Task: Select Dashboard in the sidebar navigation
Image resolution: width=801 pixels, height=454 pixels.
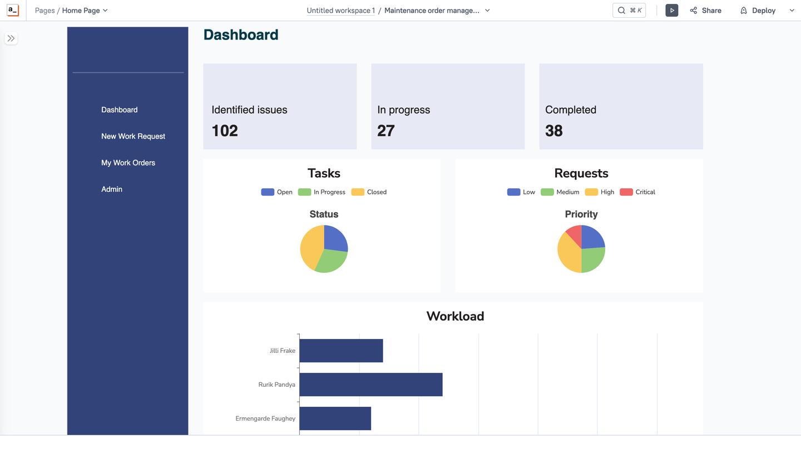Action: (119, 109)
